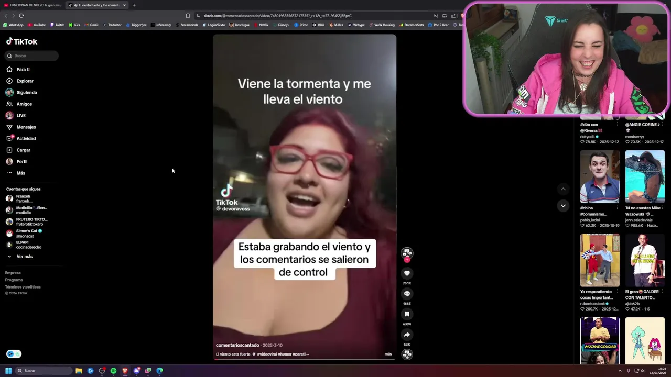Open Yo respondiendo cosas important video
The height and width of the screenshot is (377, 671).
[x=600, y=260]
